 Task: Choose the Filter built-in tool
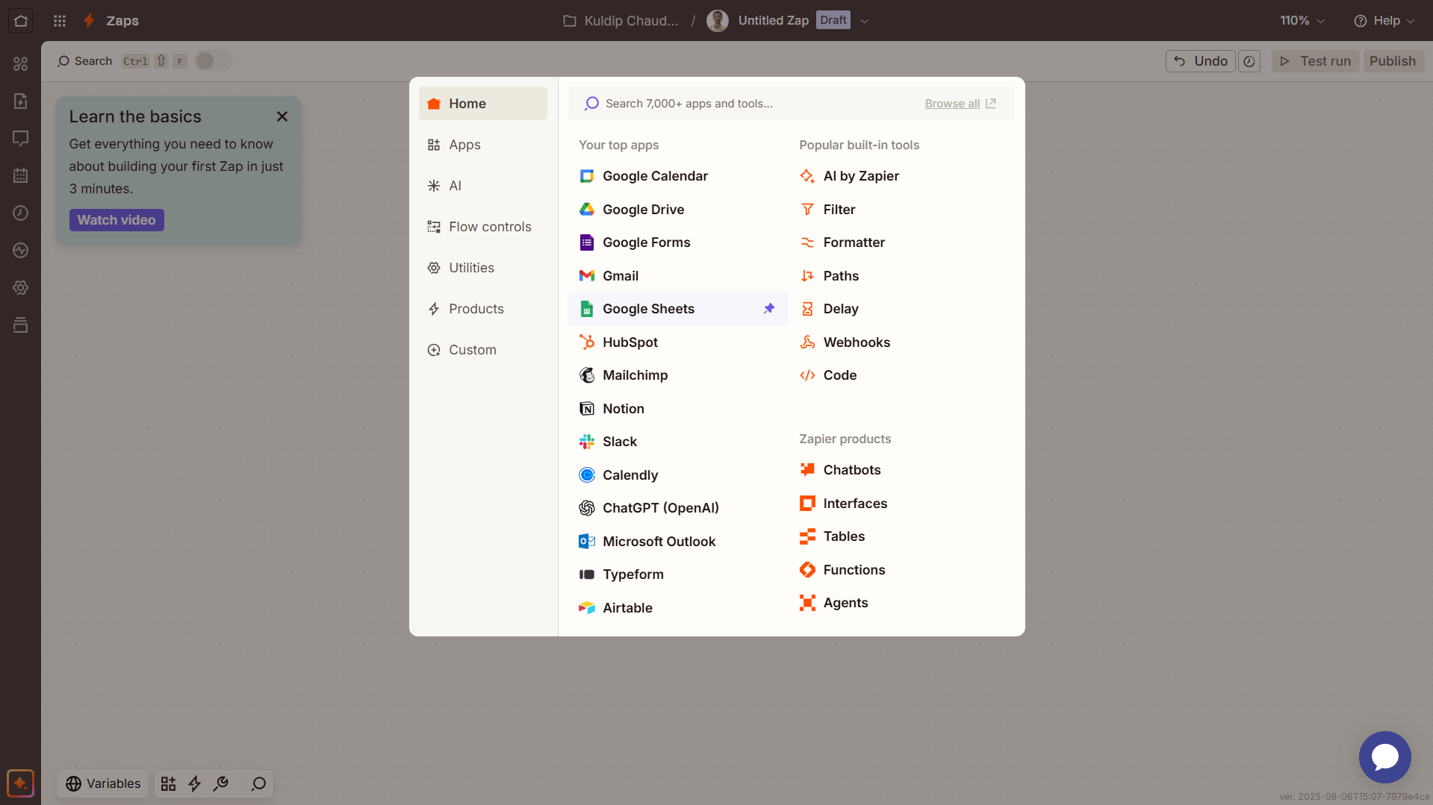pyautogui.click(x=900, y=210)
